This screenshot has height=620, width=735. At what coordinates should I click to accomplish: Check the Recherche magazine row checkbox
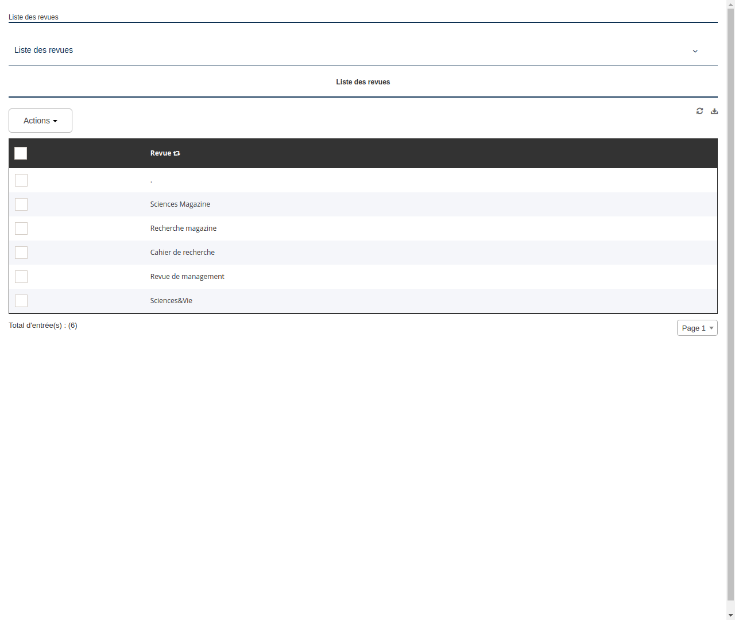pyautogui.click(x=21, y=228)
